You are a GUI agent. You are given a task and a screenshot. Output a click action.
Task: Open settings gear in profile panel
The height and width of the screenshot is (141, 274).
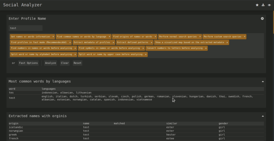pos(262,19)
